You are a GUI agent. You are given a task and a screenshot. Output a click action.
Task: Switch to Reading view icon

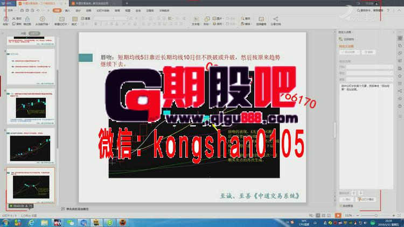click(329, 215)
